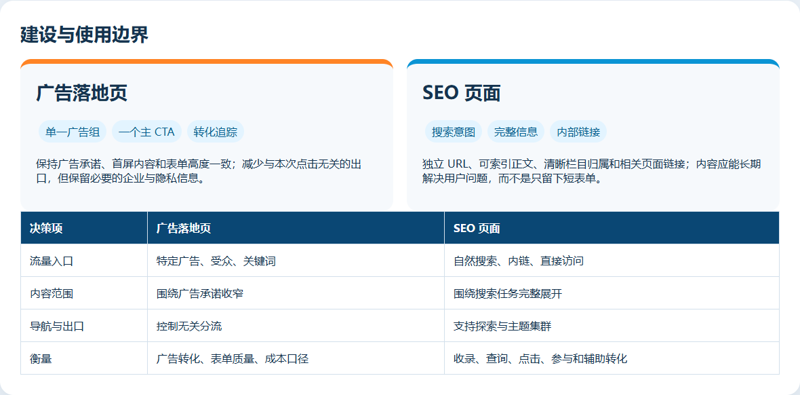Click the cell 广告转化、表单质量、成本口径

click(296, 358)
